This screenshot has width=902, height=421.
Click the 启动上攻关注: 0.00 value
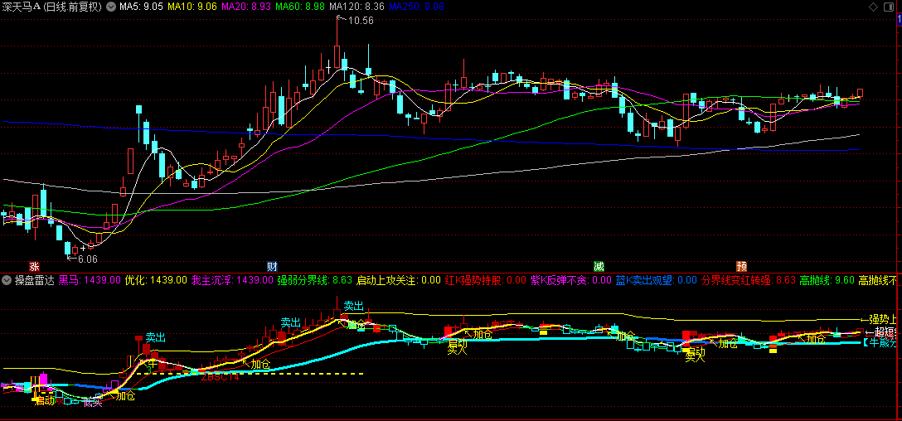tap(399, 281)
